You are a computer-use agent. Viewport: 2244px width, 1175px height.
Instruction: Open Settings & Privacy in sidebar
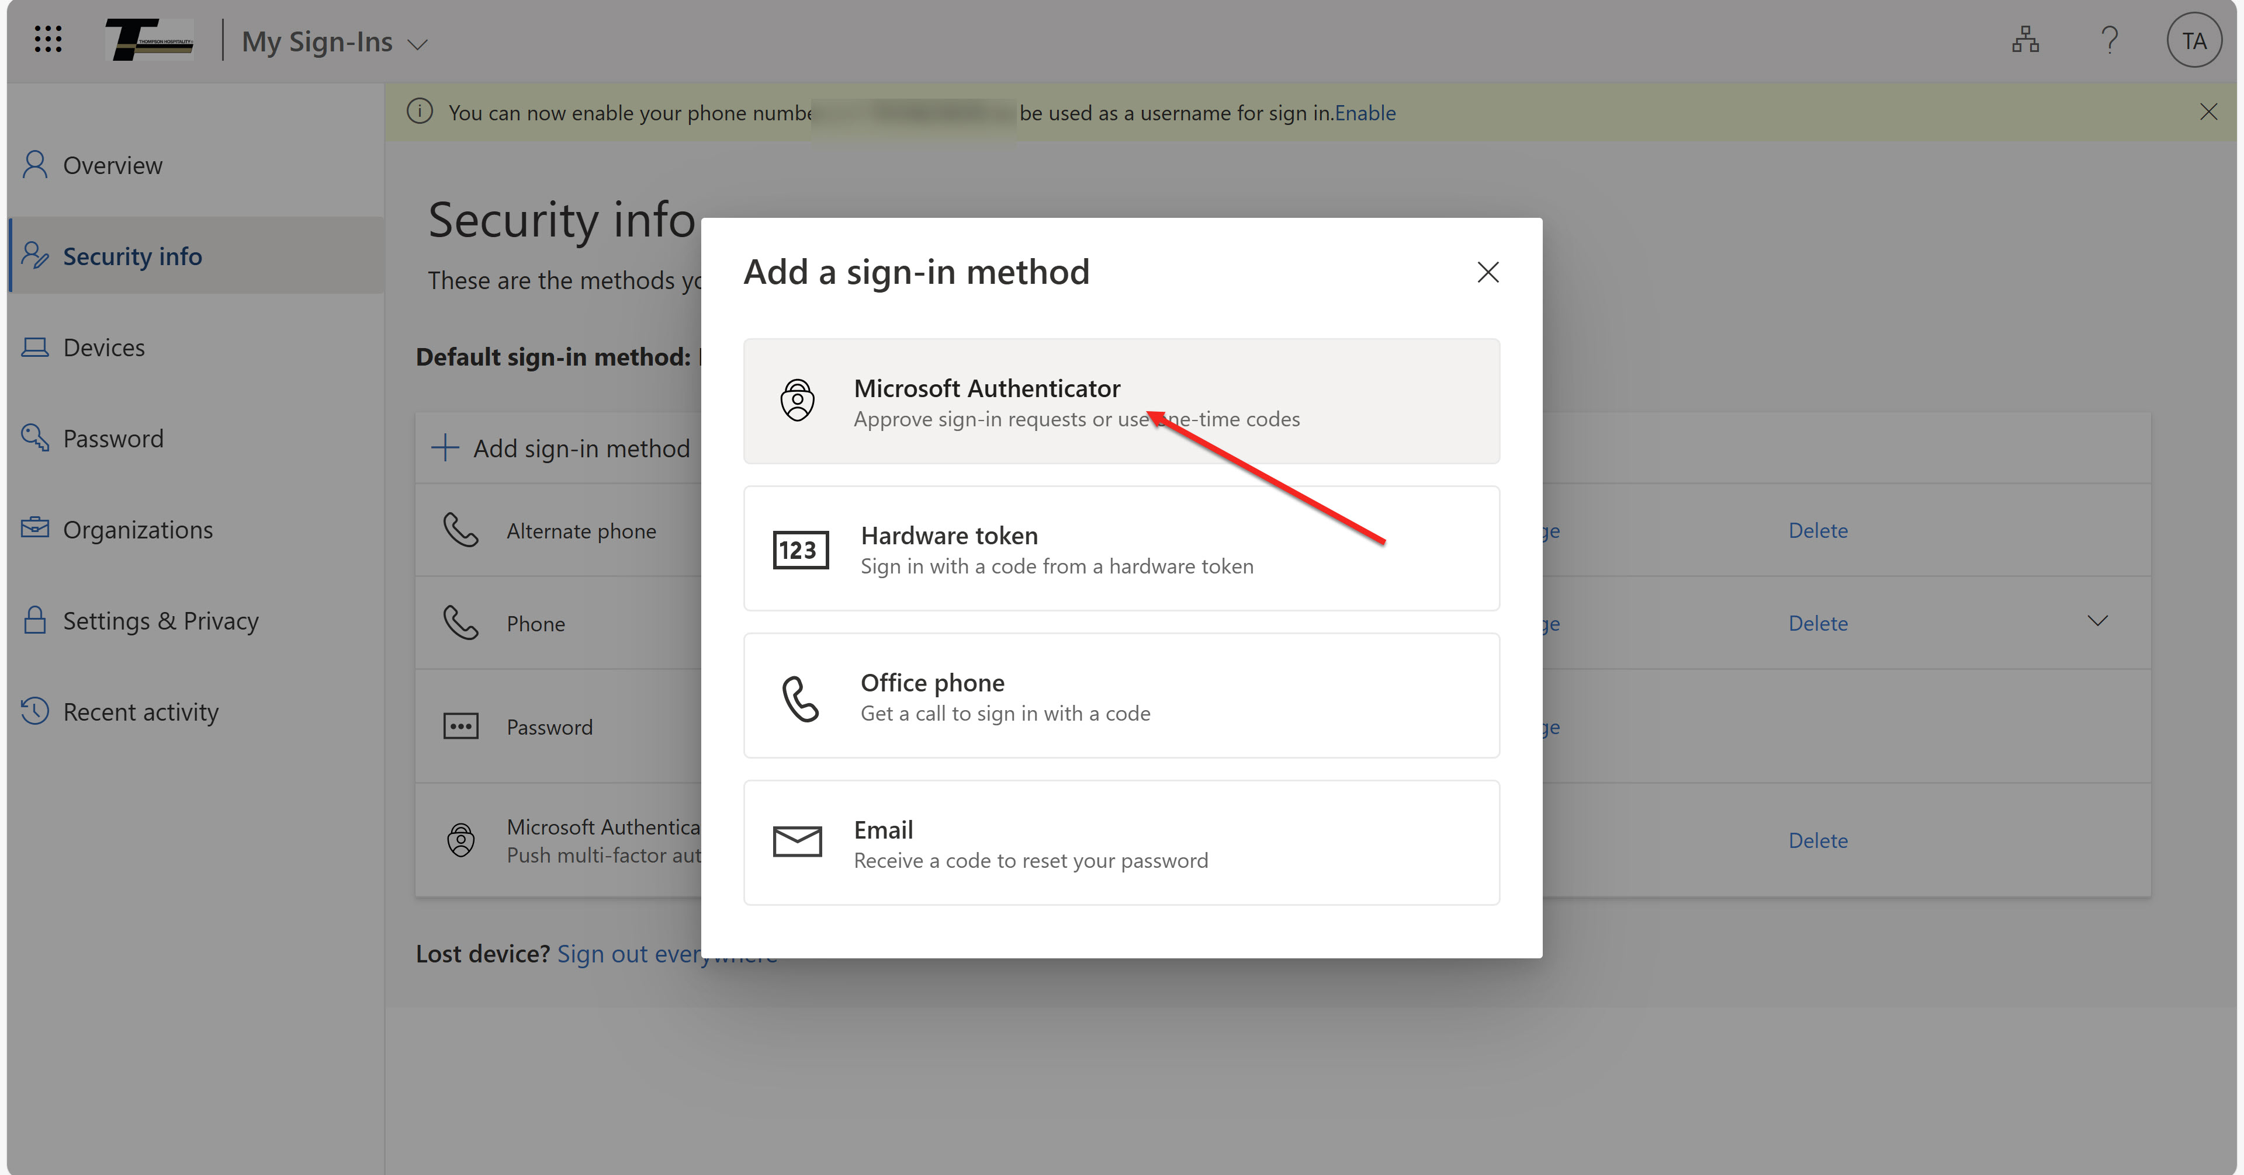click(196, 621)
